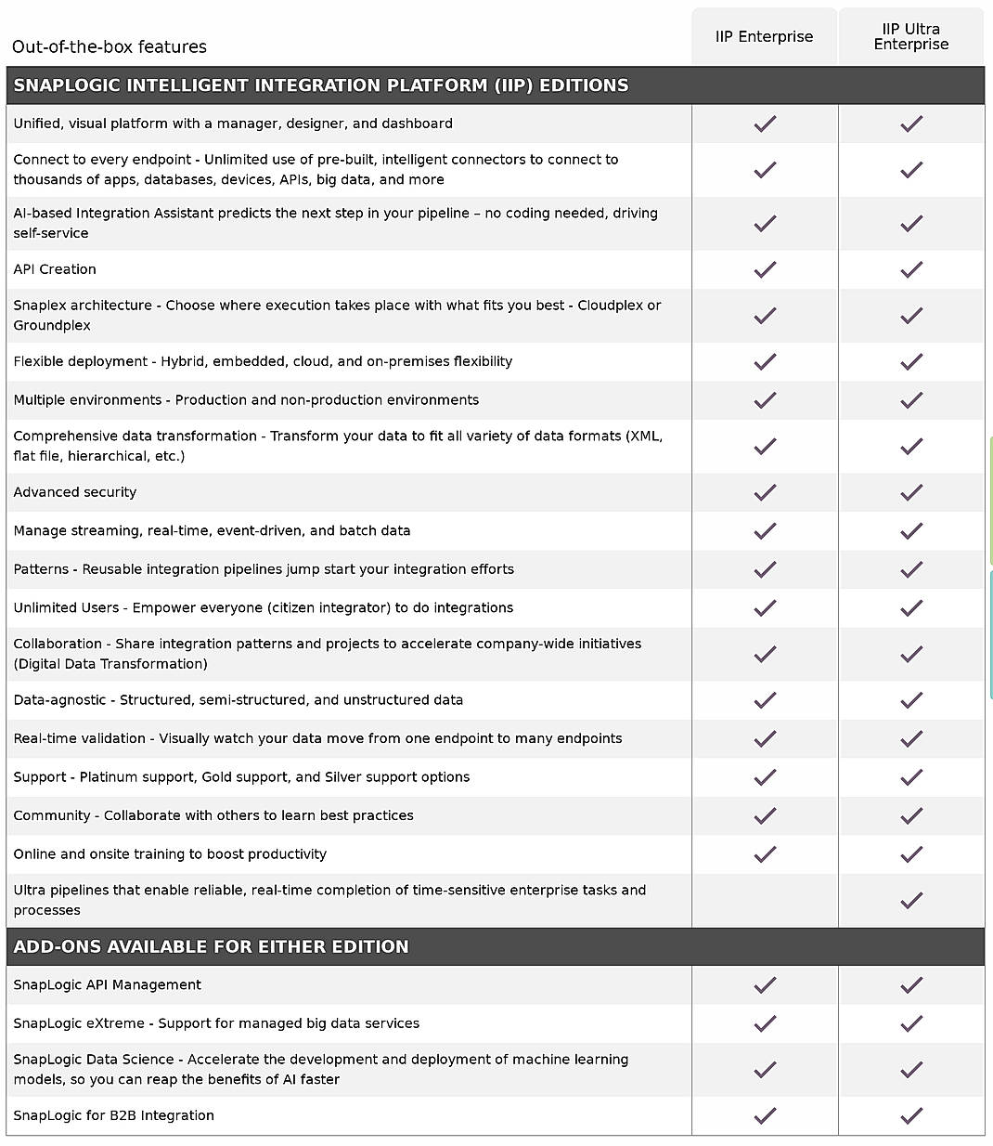Image resolution: width=993 pixels, height=1146 pixels.
Task: Click the Real-time validation feature text
Action: pyautogui.click(x=317, y=738)
